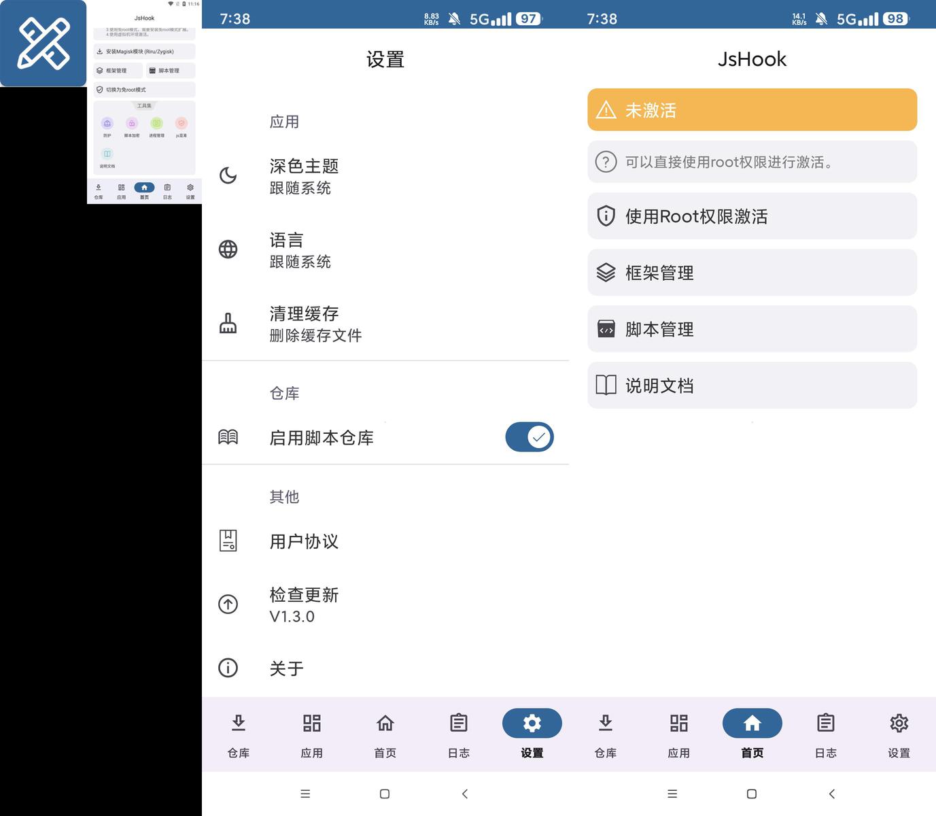The height and width of the screenshot is (816, 936).
Task: Clear cache via the broom icon (清理缓存)
Action: point(228,323)
